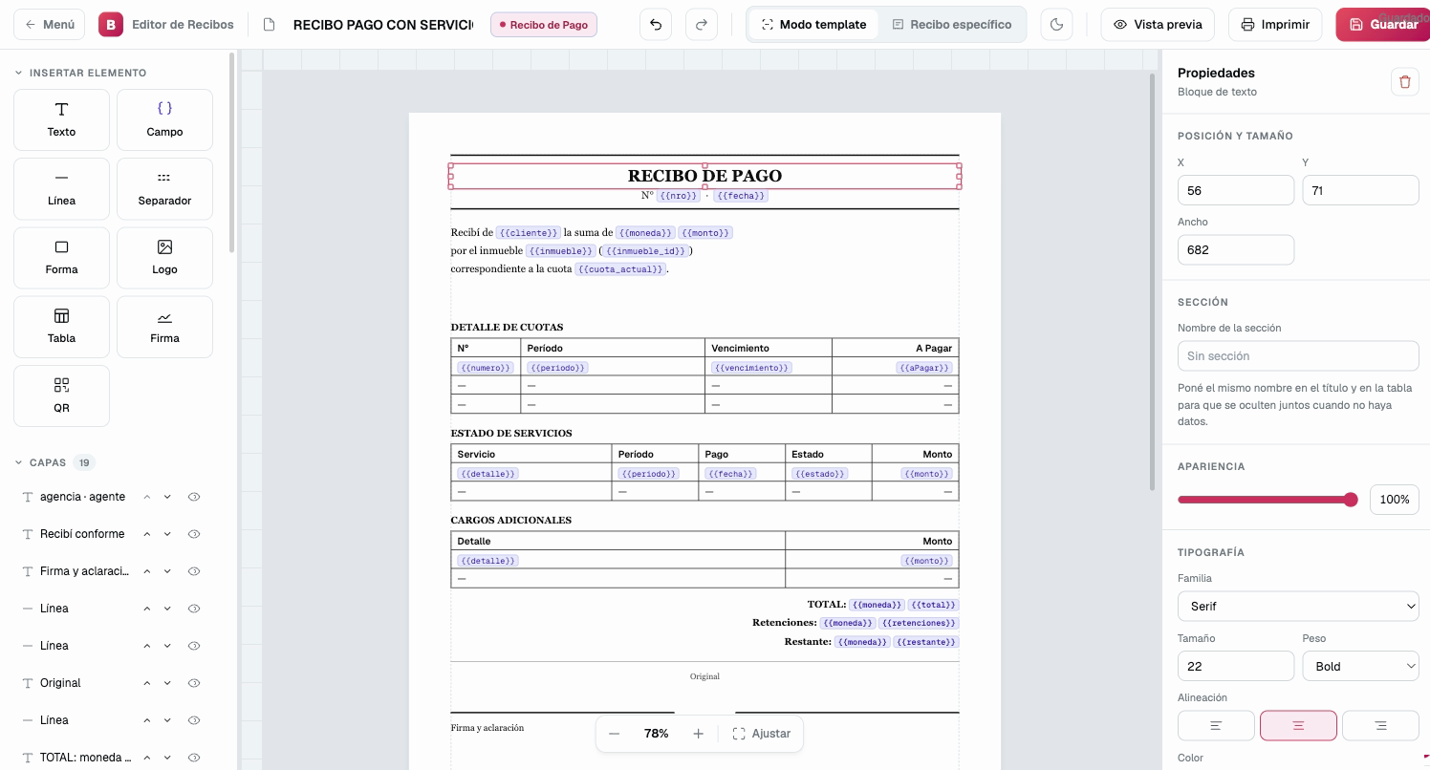Select the 'agencia · agente' layer
This screenshot has height=770, width=1430.
[x=82, y=497]
